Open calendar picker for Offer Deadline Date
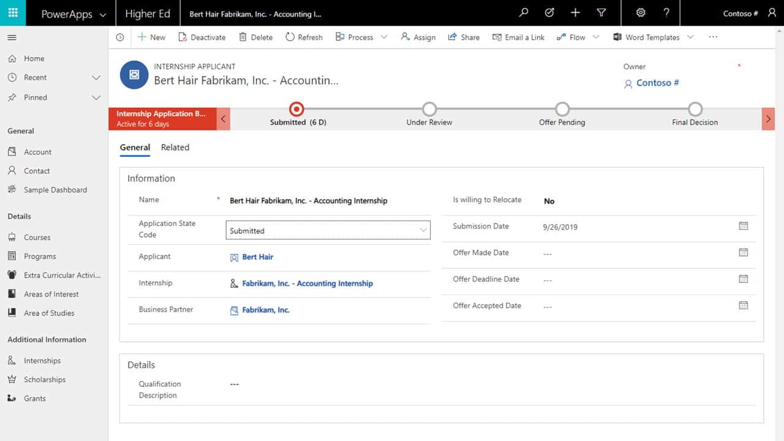 tap(744, 279)
